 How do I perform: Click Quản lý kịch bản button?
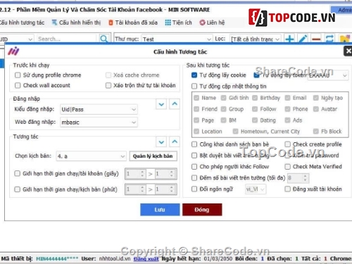(153, 156)
